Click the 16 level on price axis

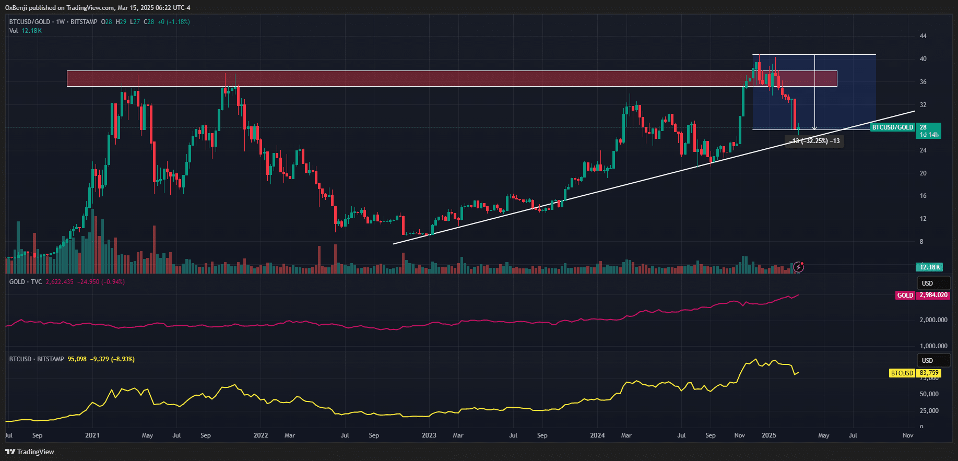click(x=923, y=196)
